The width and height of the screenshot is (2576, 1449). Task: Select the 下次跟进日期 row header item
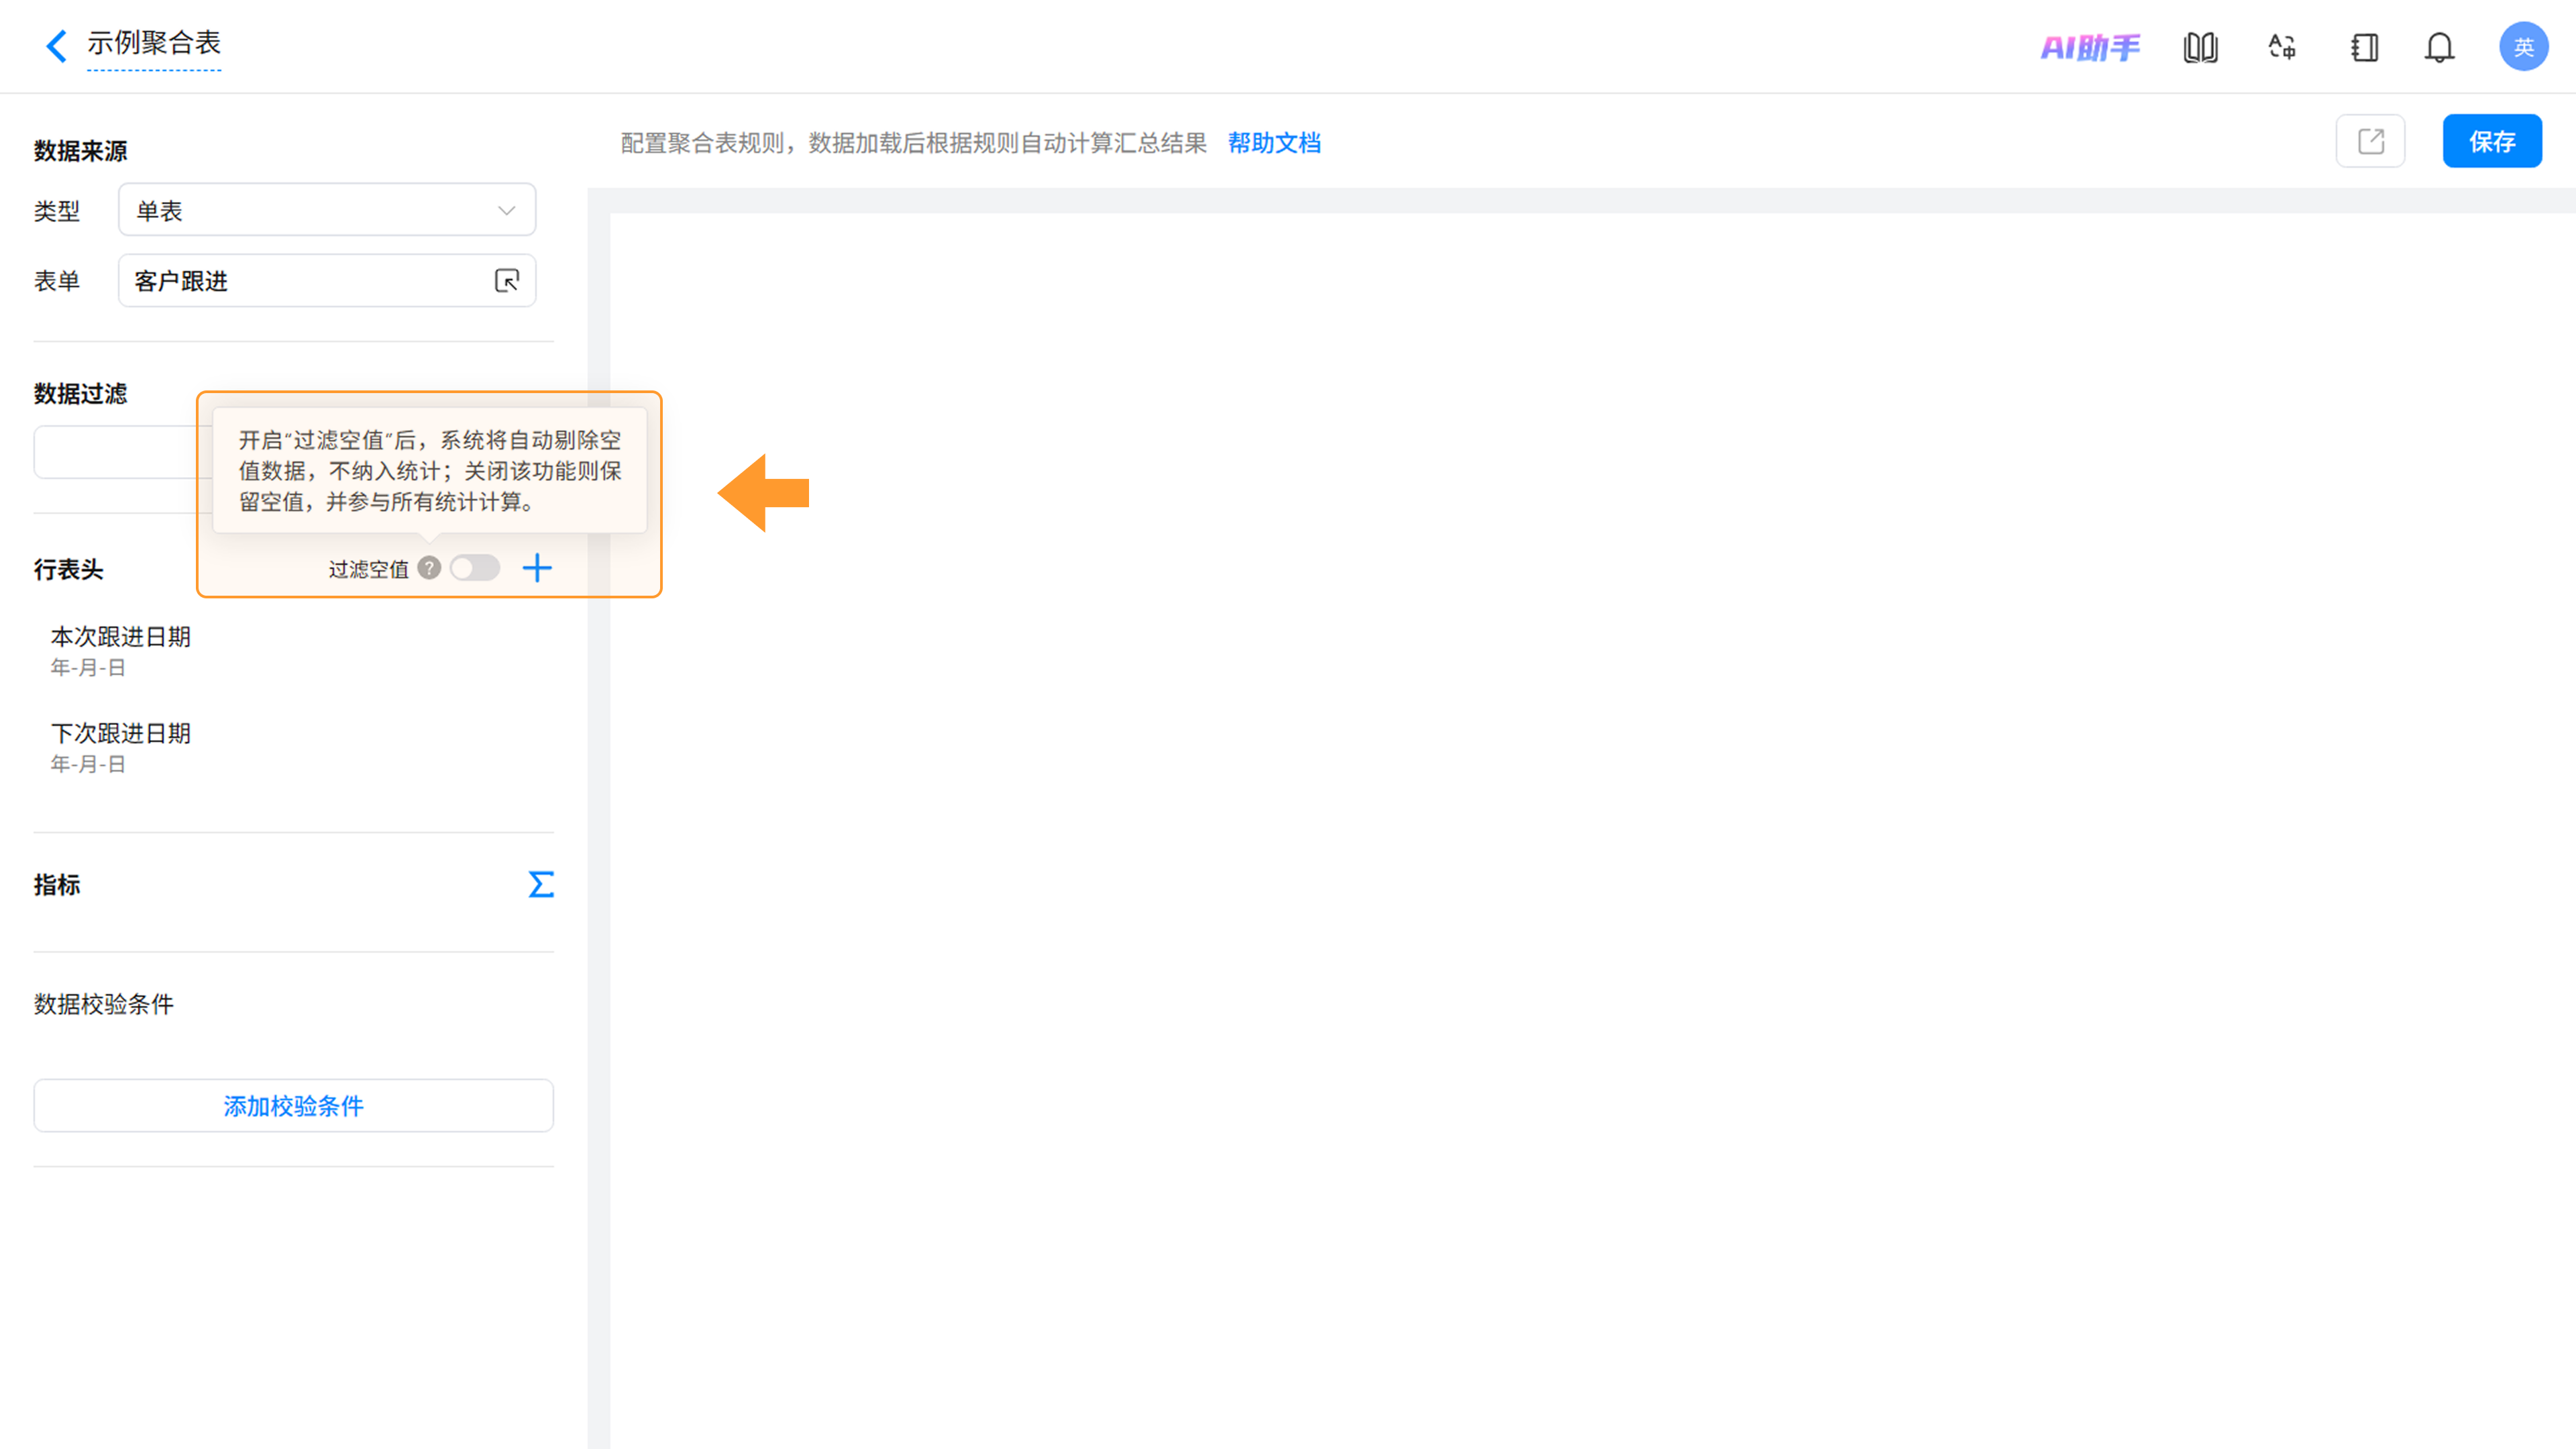tap(120, 748)
